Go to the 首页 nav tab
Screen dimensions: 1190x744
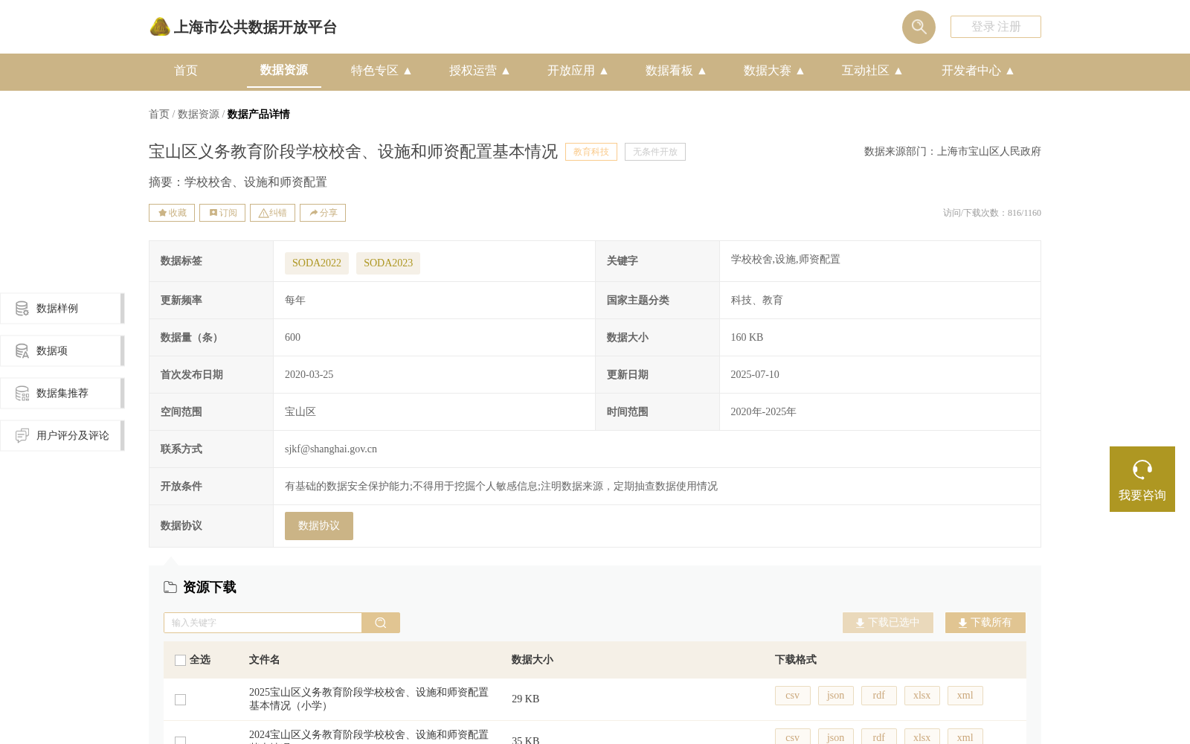tap(186, 71)
